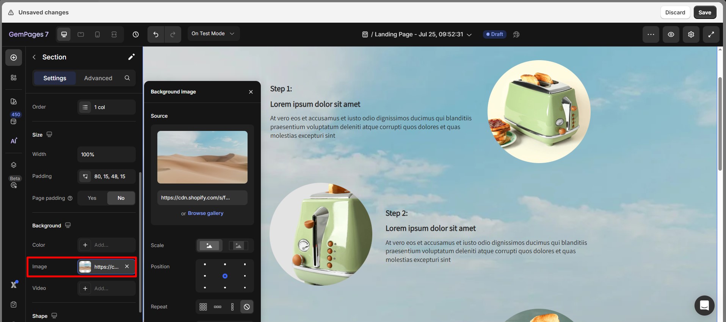Open version history clock icon
The height and width of the screenshot is (322, 726).
pos(136,34)
